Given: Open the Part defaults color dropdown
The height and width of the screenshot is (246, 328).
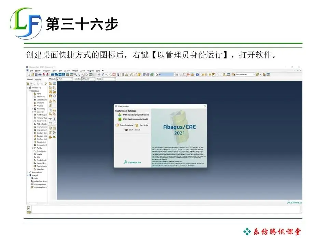Looking at the screenshot, I should (x=245, y=74).
